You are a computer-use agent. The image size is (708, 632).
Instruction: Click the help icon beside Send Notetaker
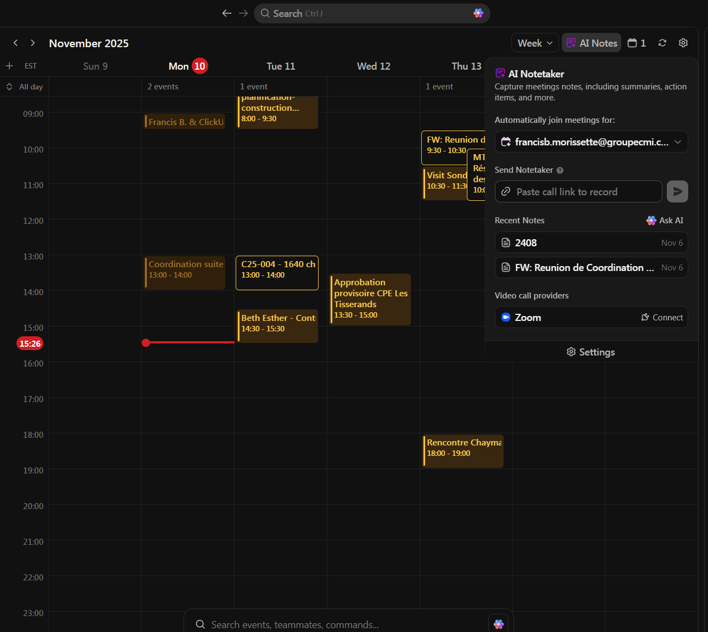560,170
